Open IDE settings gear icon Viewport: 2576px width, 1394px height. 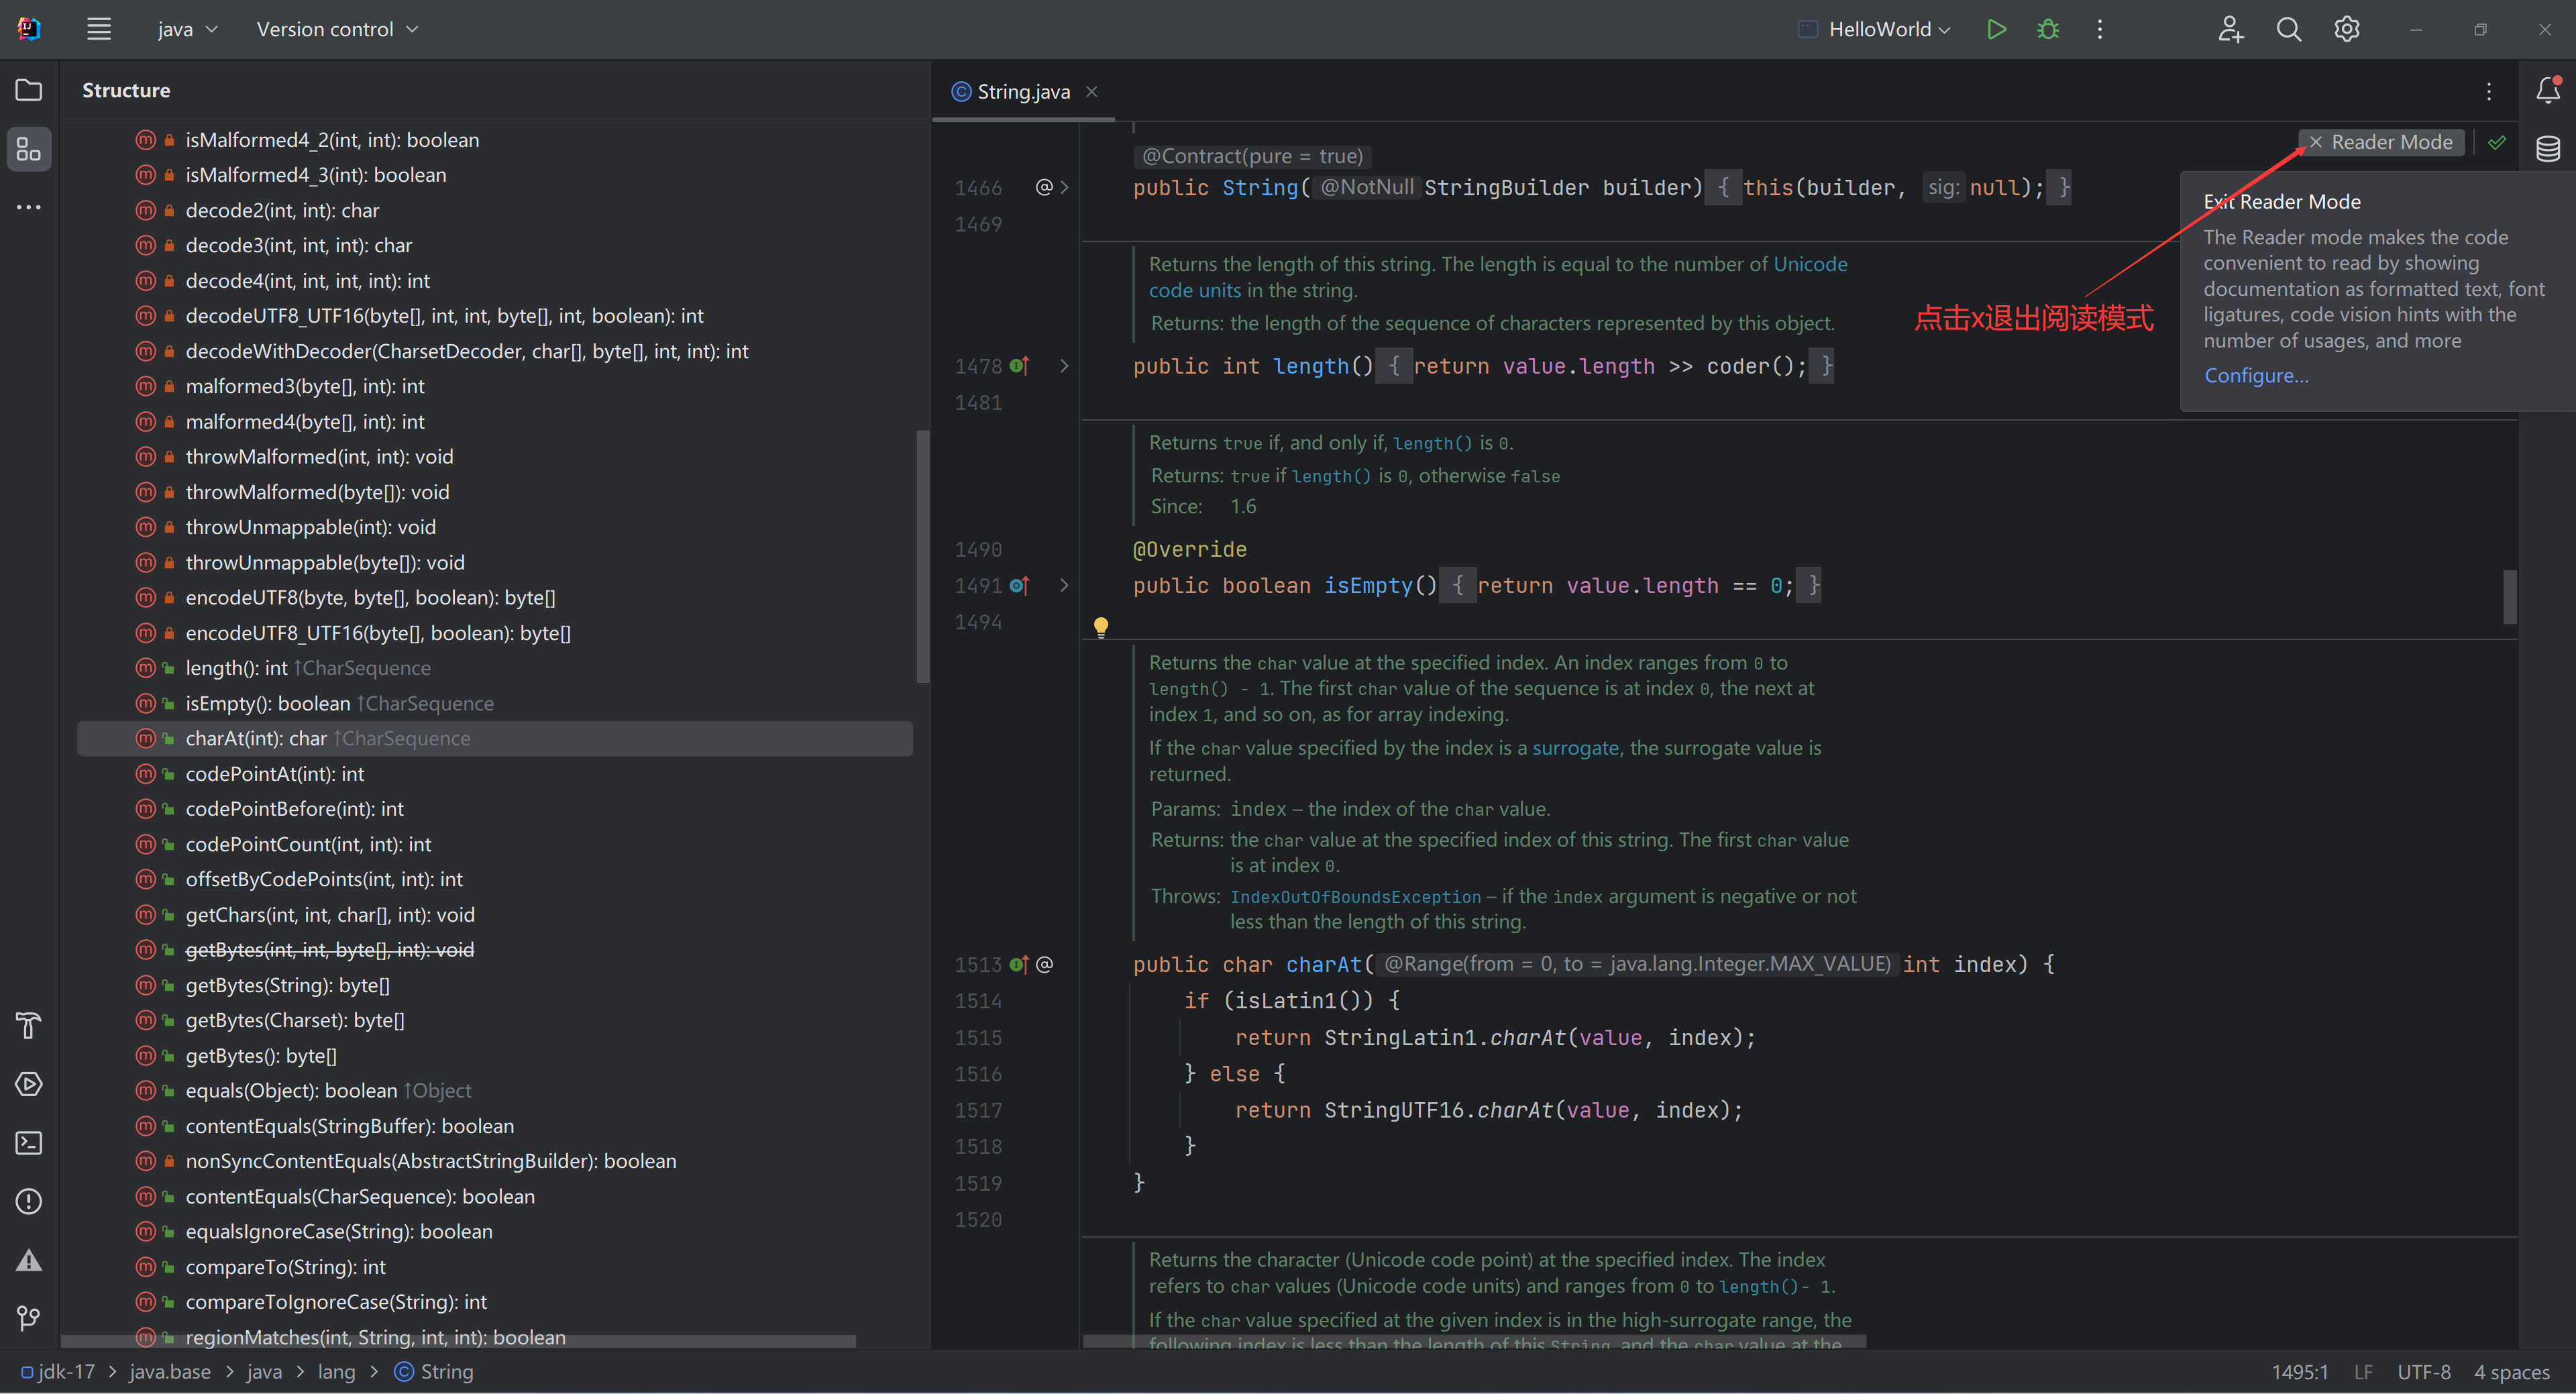2347,29
